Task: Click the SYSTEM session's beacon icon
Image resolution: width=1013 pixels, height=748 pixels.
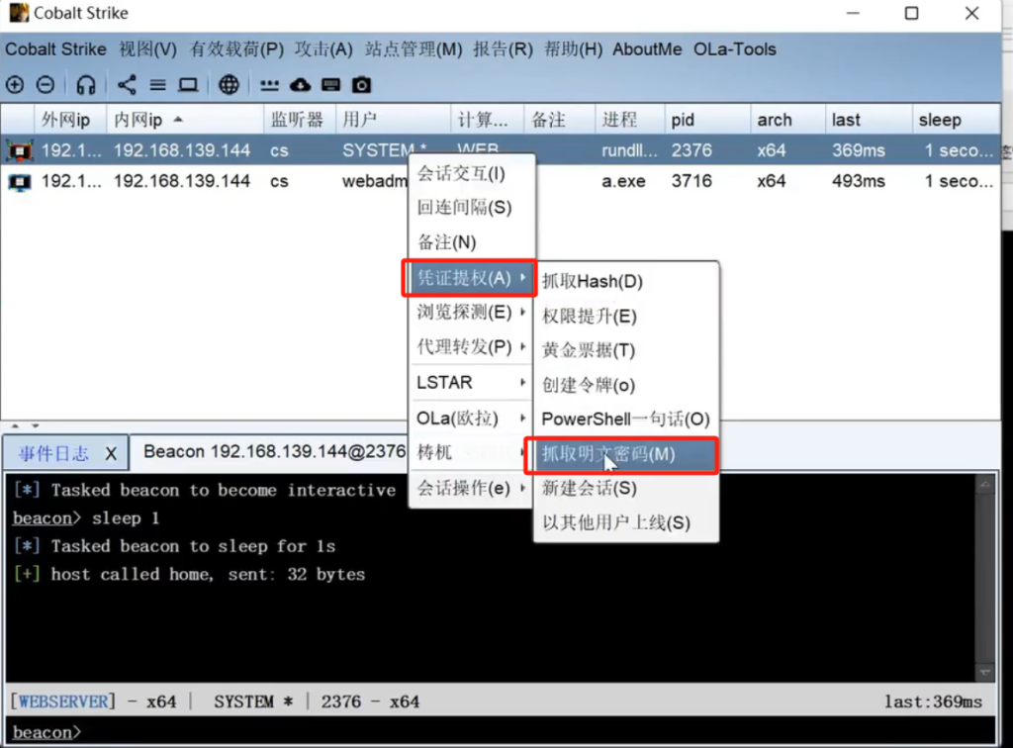Action: coord(20,150)
